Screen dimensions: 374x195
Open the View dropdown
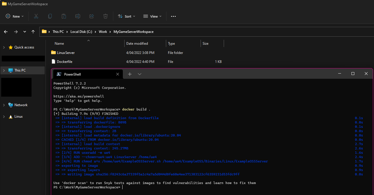click(152, 16)
